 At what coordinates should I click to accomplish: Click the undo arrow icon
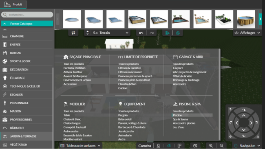(141, 33)
